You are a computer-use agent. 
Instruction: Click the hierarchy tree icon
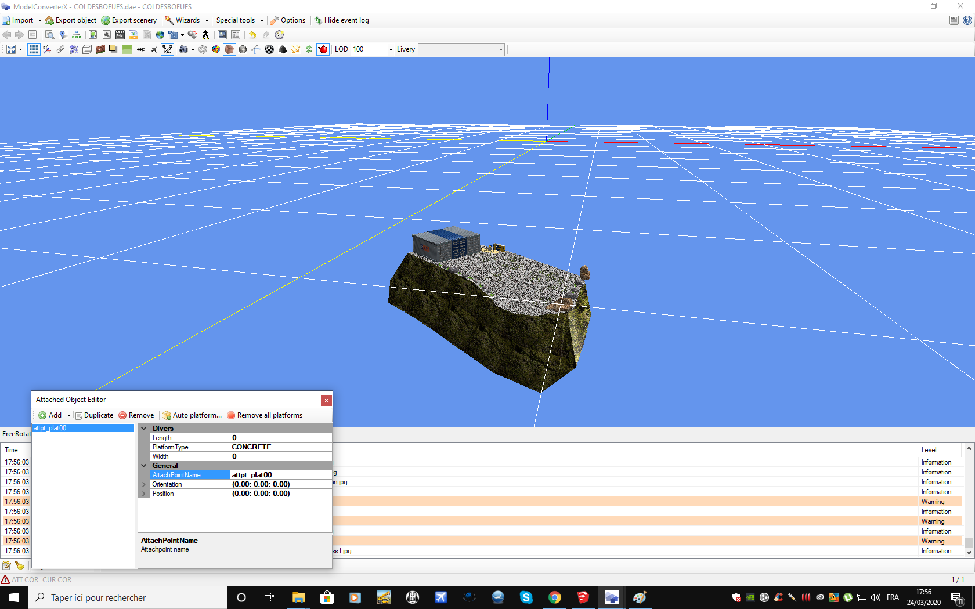pyautogui.click(x=77, y=35)
